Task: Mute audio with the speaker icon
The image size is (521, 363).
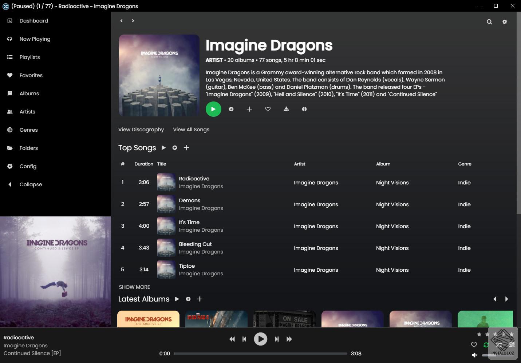Action: pyautogui.click(x=474, y=355)
